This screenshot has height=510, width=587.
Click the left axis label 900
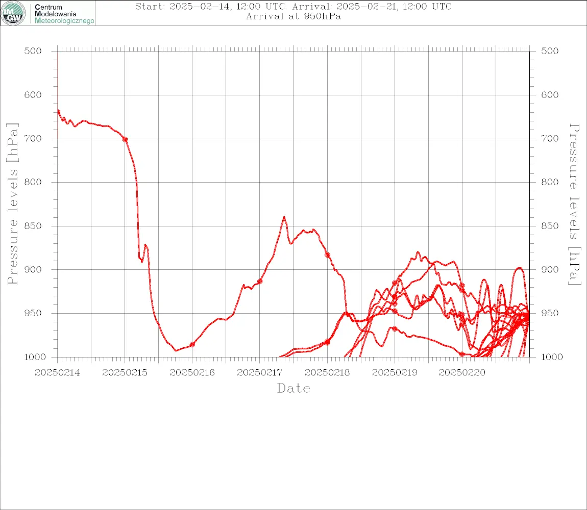click(33, 269)
